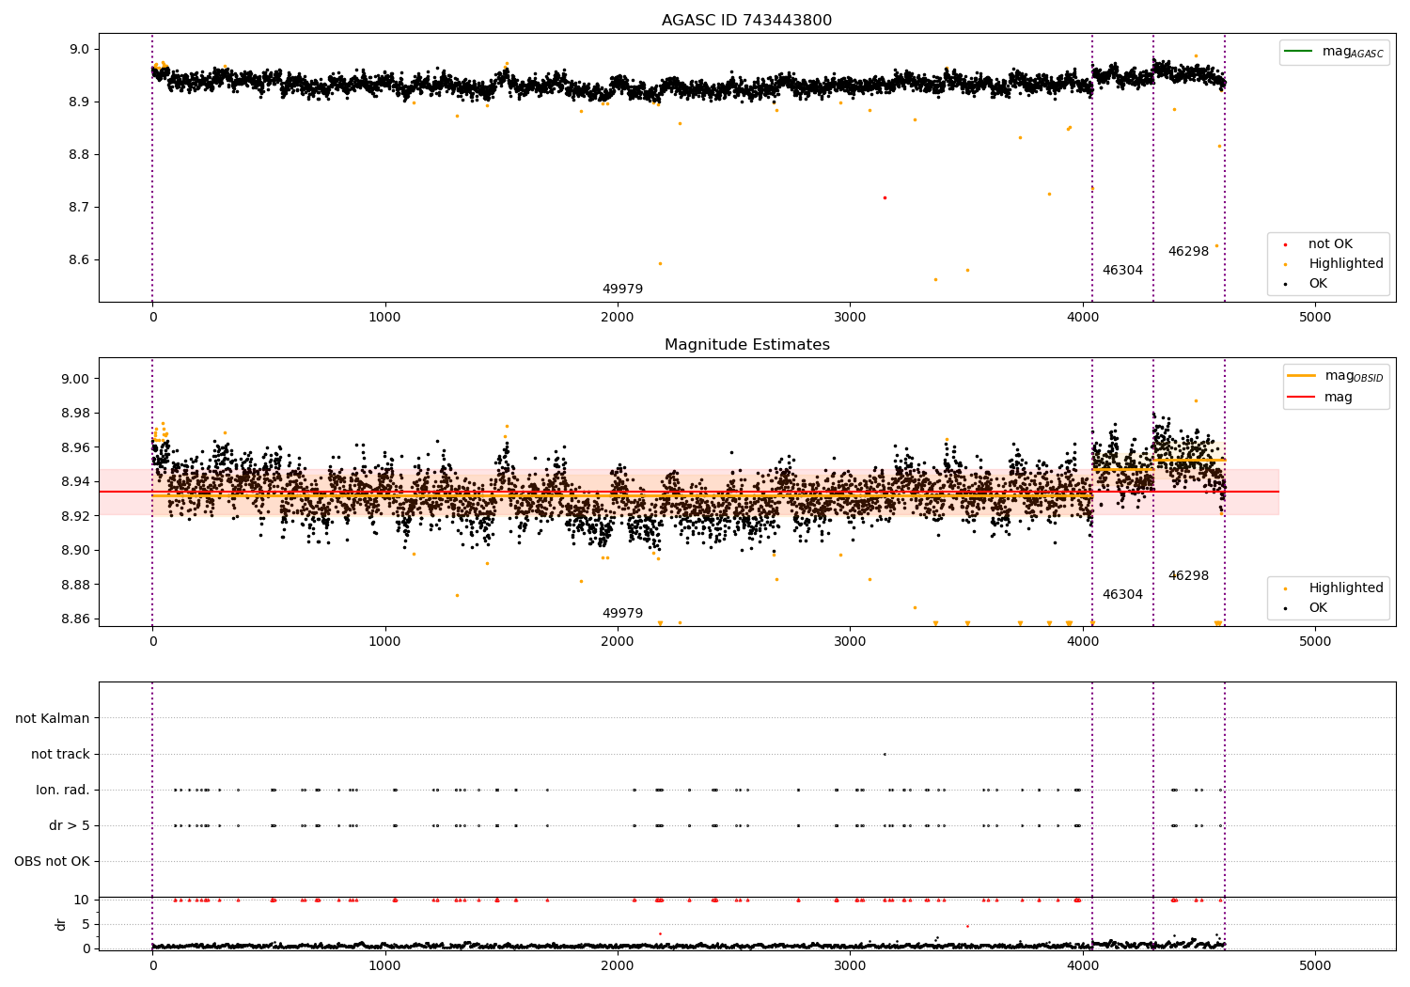This screenshot has width=1410, height=987.
Task: Click the 8.7 y-tick in the top plot
Action: pos(80,208)
